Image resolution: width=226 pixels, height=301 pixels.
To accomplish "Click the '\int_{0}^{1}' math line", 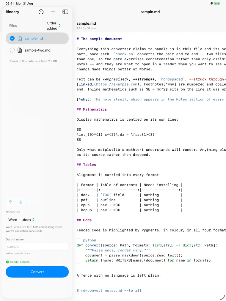I will (x=115, y=135).
